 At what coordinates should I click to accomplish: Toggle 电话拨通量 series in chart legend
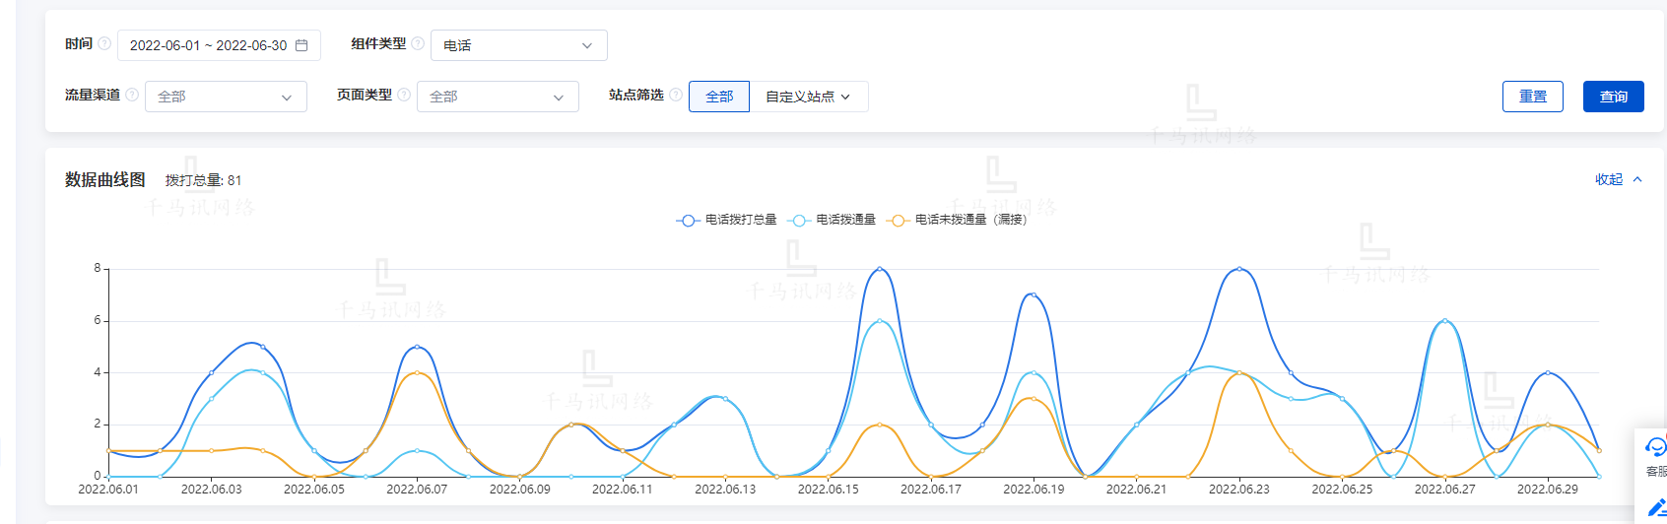[833, 220]
